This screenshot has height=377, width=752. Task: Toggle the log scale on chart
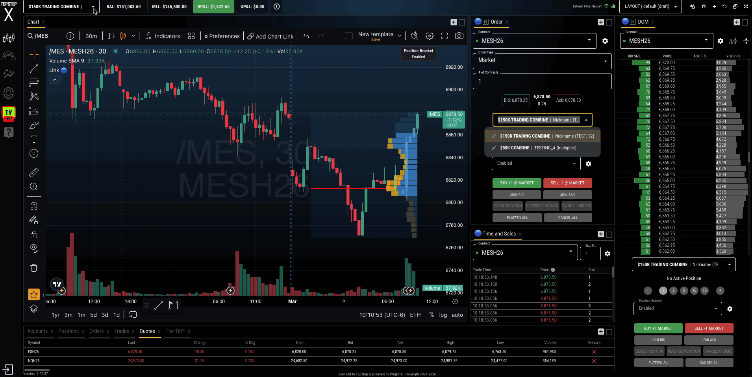[x=443, y=315]
